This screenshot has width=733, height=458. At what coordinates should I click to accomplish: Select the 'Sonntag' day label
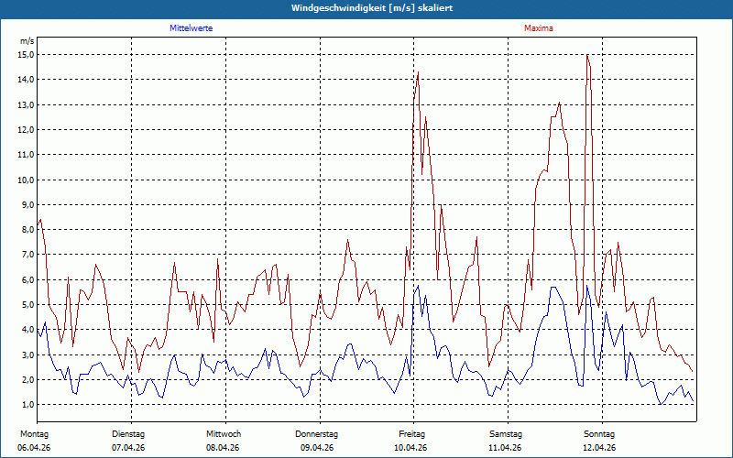tap(599, 434)
